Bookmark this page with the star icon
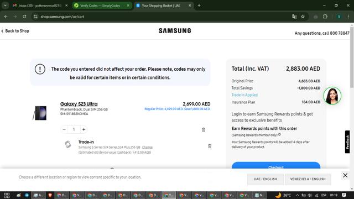The width and height of the screenshot is (354, 199). (303, 17)
